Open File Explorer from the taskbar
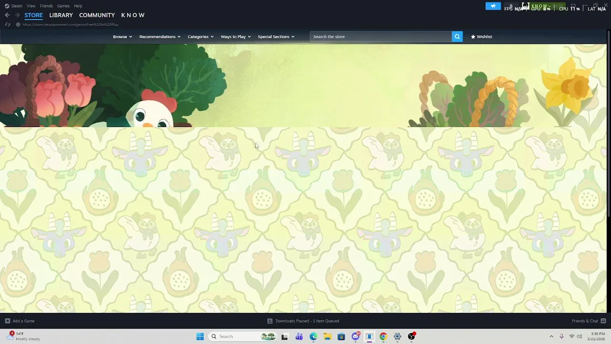Screen dimensions: 611x344 click(327, 336)
